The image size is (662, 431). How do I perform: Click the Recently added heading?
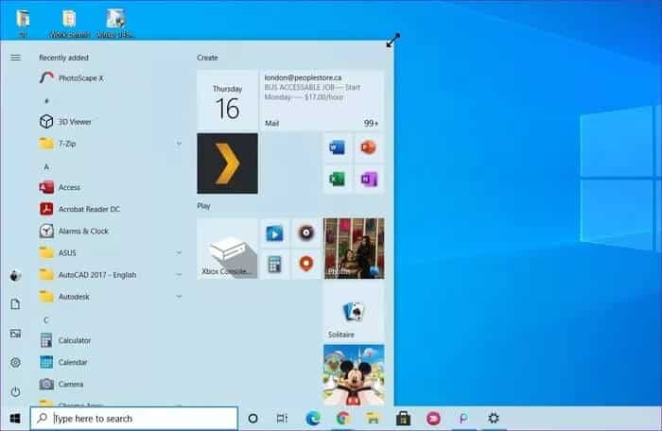point(63,58)
